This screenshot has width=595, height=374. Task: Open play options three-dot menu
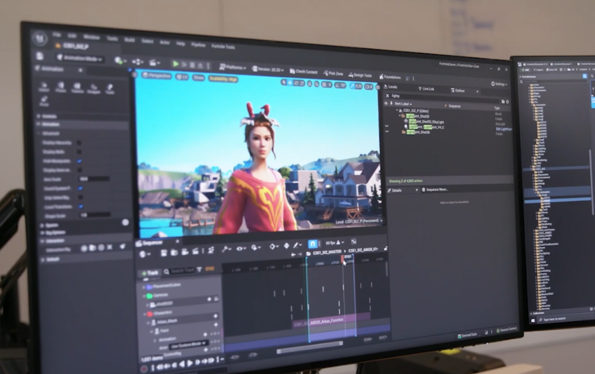click(x=209, y=66)
